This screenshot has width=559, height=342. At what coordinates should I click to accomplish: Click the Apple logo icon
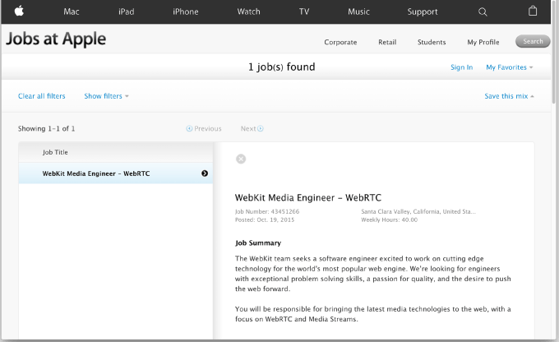pyautogui.click(x=19, y=12)
